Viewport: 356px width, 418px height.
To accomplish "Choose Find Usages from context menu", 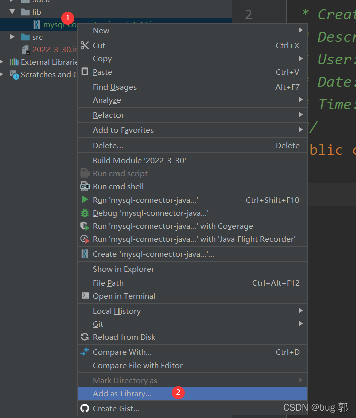I will (114, 87).
